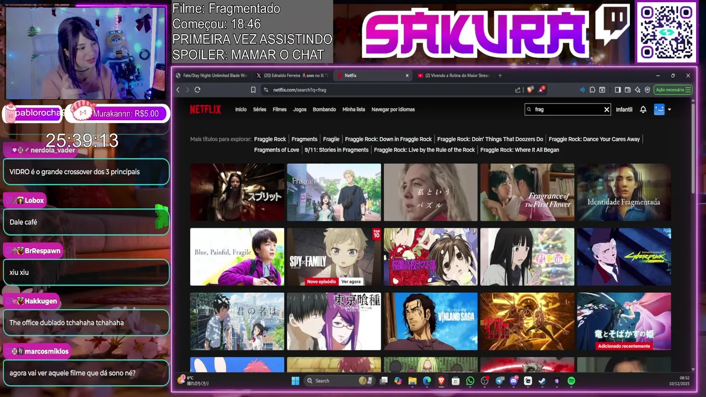Click 'Fraggle Rock: Where It All Began'
Image resolution: width=706 pixels, height=397 pixels.
520,150
